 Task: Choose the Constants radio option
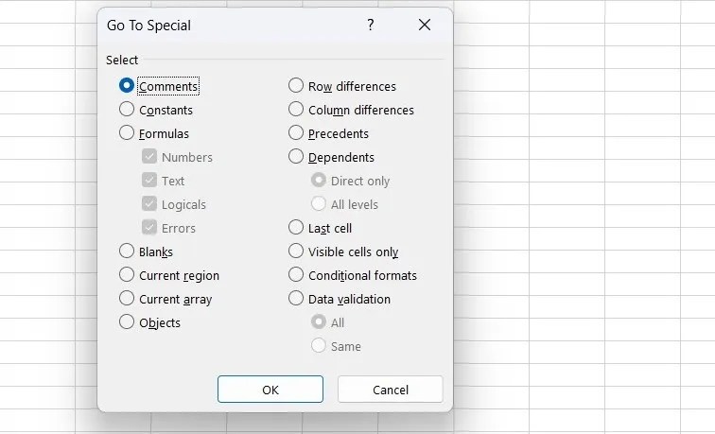127,110
